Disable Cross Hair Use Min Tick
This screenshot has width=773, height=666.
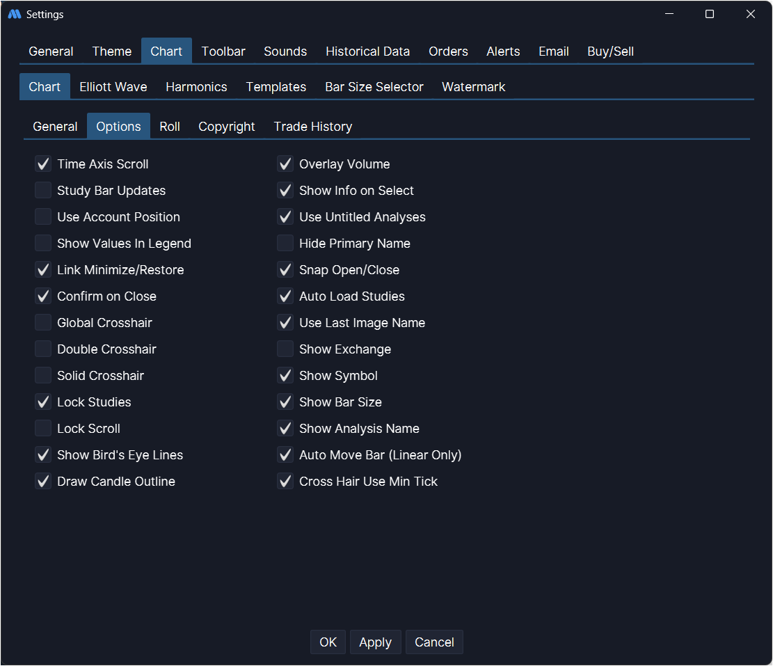click(x=285, y=482)
